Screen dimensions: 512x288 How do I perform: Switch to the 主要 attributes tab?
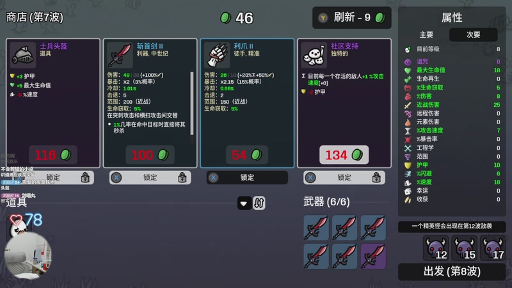click(x=426, y=35)
